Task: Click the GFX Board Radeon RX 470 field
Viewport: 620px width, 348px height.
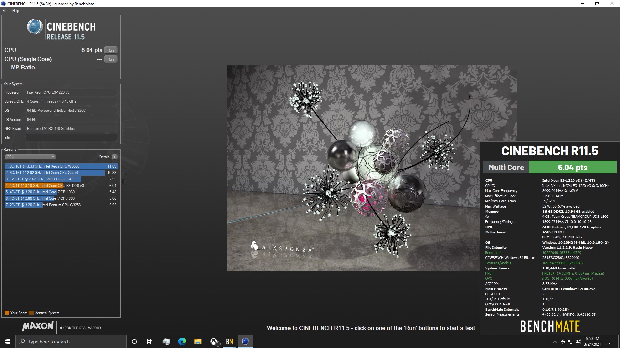Action: click(x=71, y=129)
